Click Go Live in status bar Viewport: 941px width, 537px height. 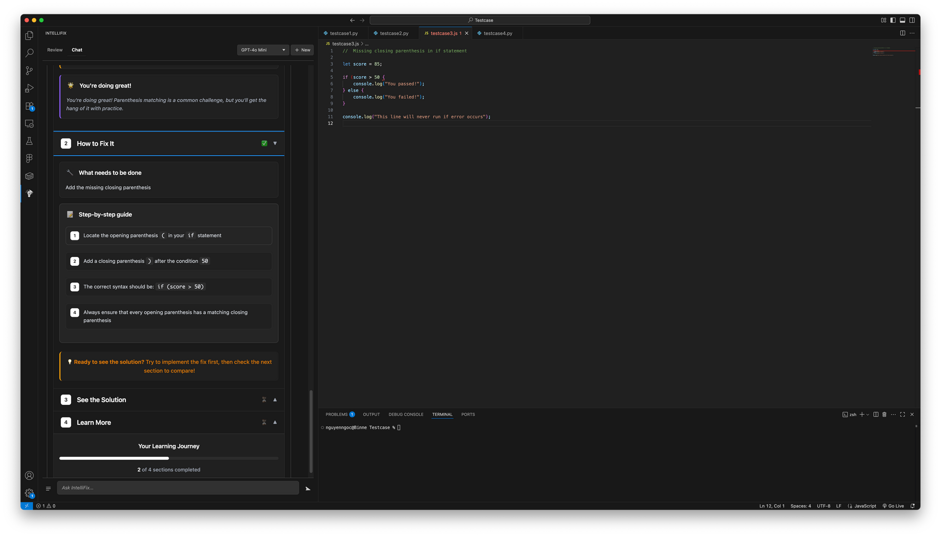893,506
